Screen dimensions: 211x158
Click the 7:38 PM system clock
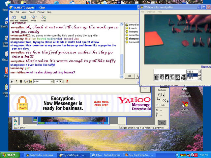point(203,155)
